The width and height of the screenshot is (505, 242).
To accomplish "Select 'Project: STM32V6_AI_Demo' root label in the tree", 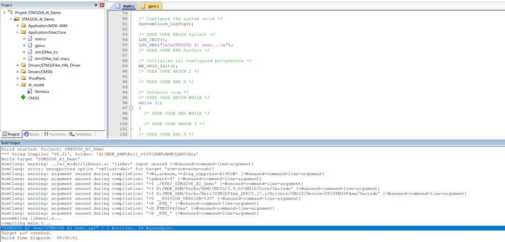I will tap(38, 13).
